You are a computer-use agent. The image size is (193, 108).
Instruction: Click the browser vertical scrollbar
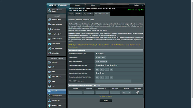pyautogui.click(x=192, y=54)
